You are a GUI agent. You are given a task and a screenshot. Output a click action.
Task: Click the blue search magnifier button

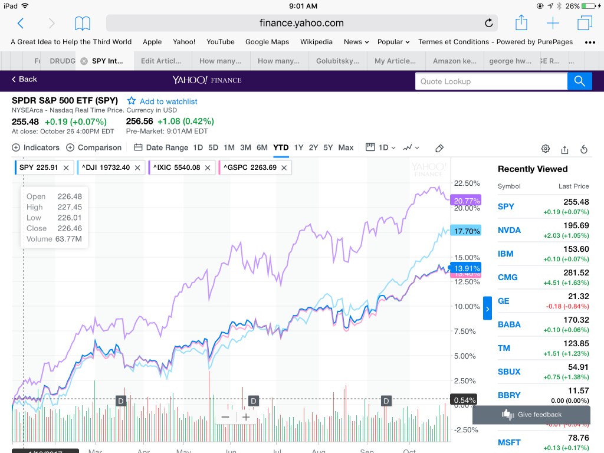tap(579, 81)
